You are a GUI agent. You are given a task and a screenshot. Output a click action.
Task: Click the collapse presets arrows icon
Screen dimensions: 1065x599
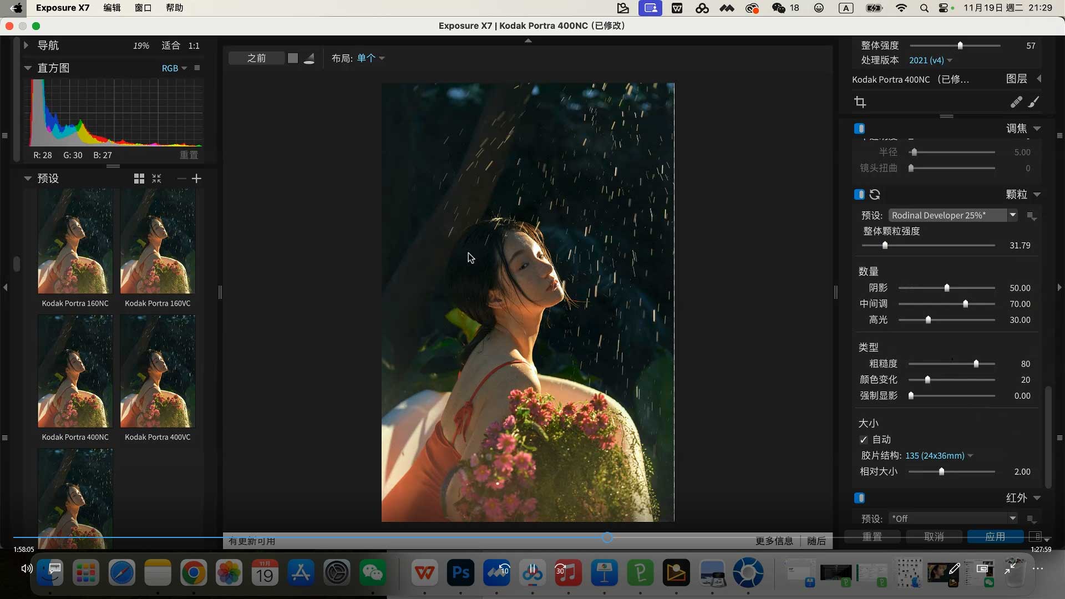[x=156, y=179]
